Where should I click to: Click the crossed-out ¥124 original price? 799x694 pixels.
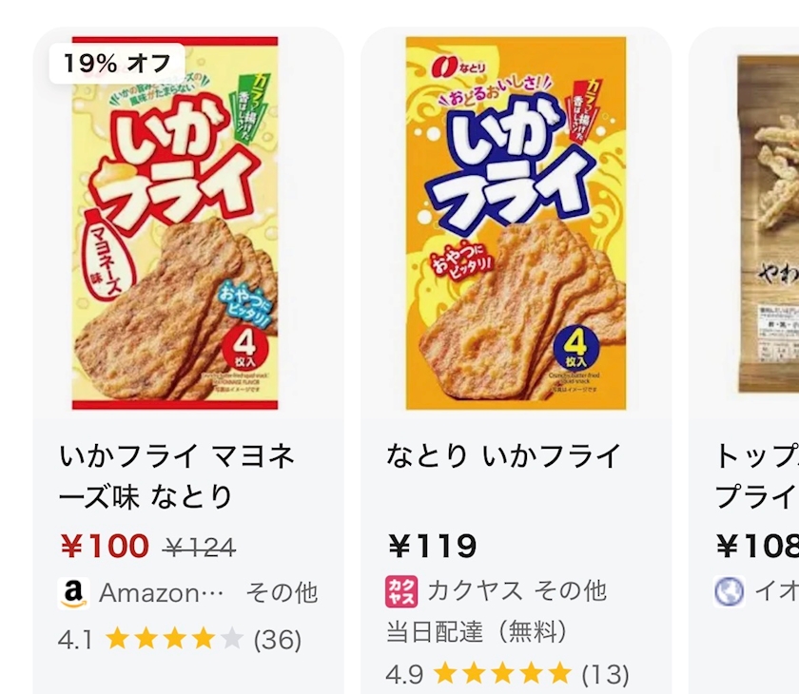click(x=200, y=548)
